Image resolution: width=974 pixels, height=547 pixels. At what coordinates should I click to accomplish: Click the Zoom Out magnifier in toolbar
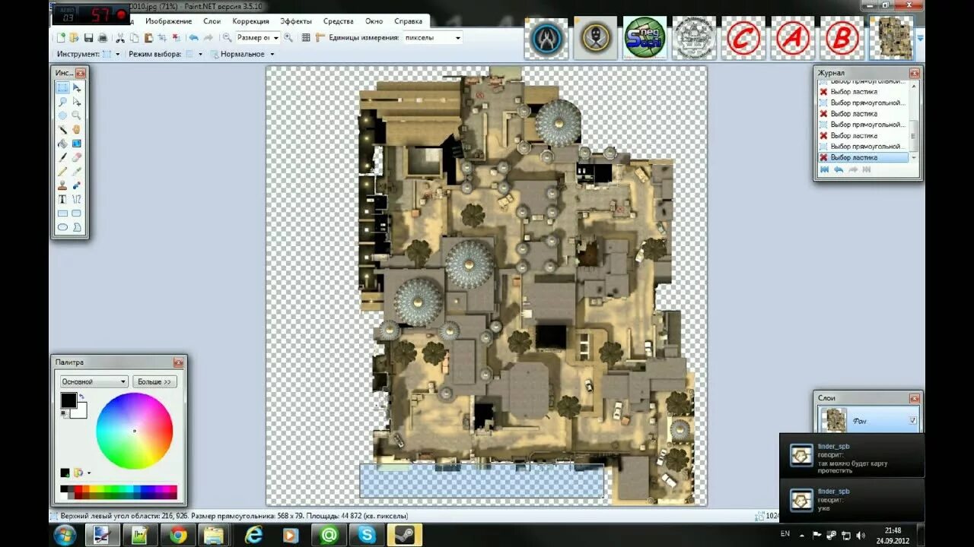point(228,37)
